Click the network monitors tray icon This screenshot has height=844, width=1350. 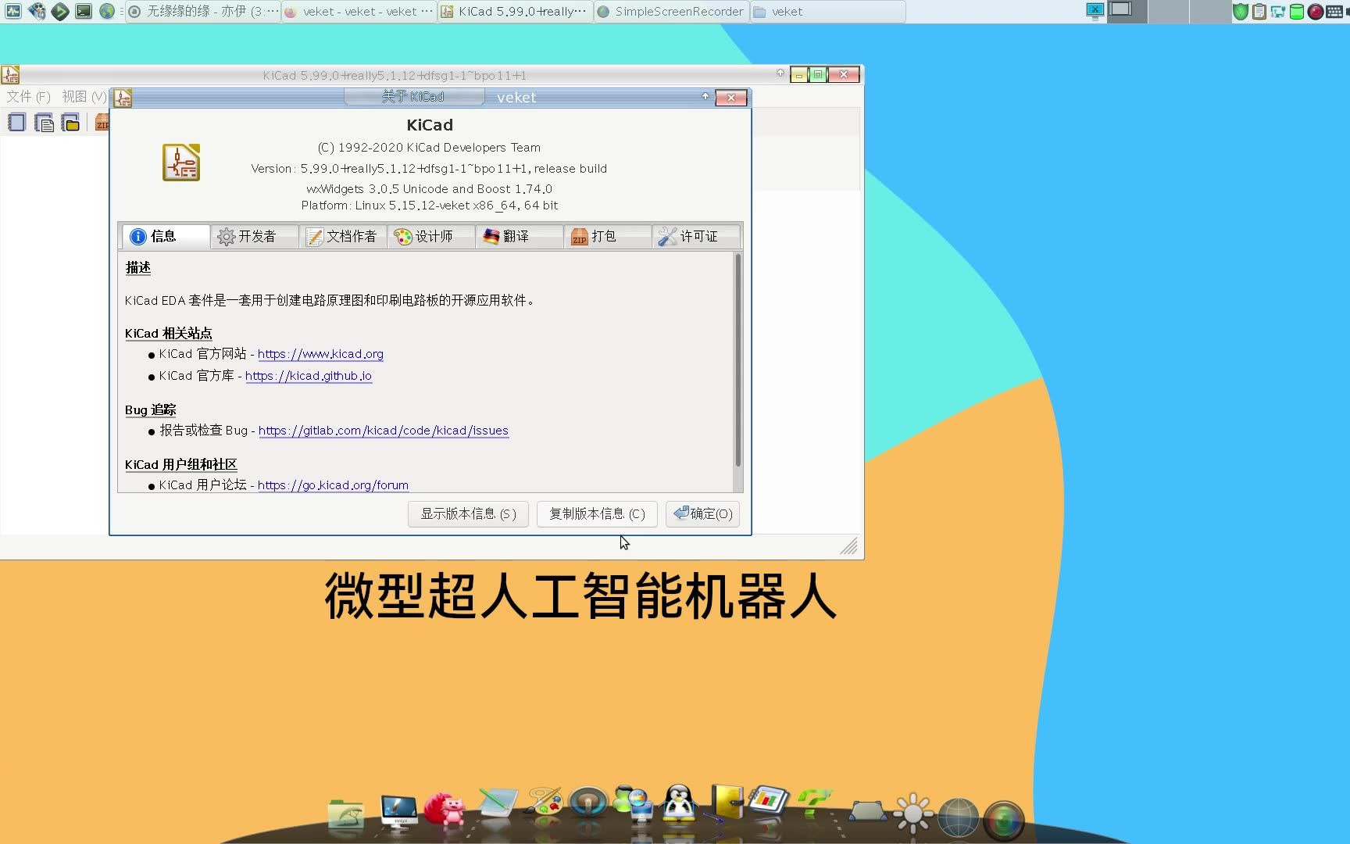[x=1278, y=12]
